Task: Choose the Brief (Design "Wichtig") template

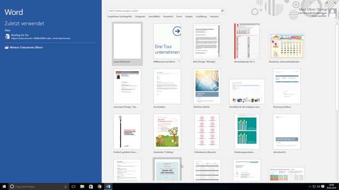Action: (x=207, y=41)
